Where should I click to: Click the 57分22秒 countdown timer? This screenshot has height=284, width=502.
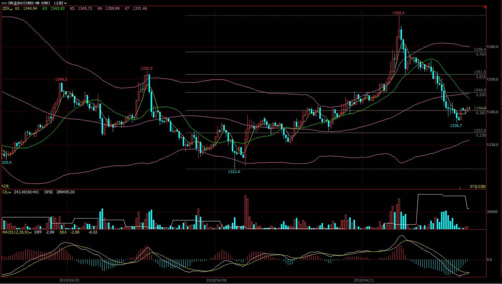point(478,187)
